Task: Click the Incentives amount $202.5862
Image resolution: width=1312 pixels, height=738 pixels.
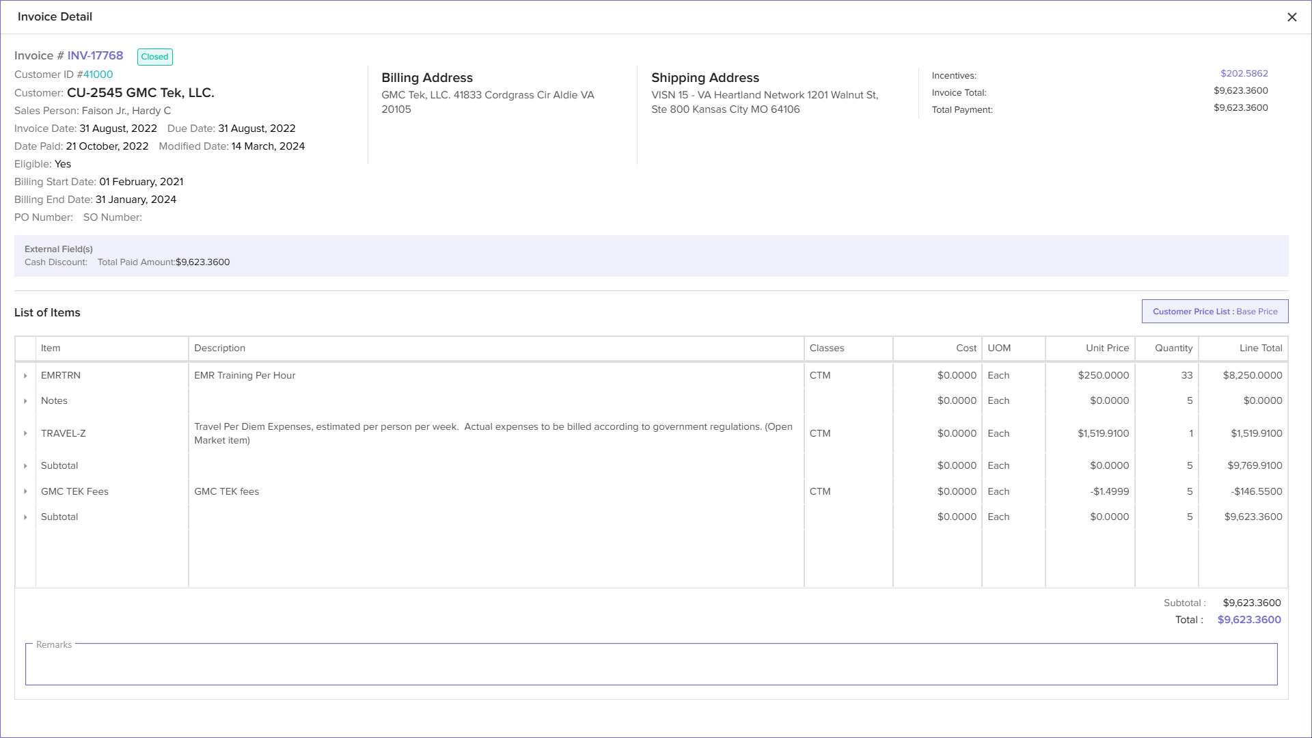Action: point(1244,73)
